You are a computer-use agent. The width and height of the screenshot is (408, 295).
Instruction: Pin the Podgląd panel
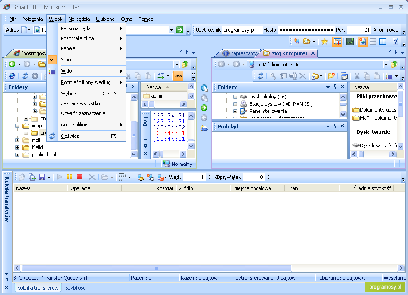point(335,126)
